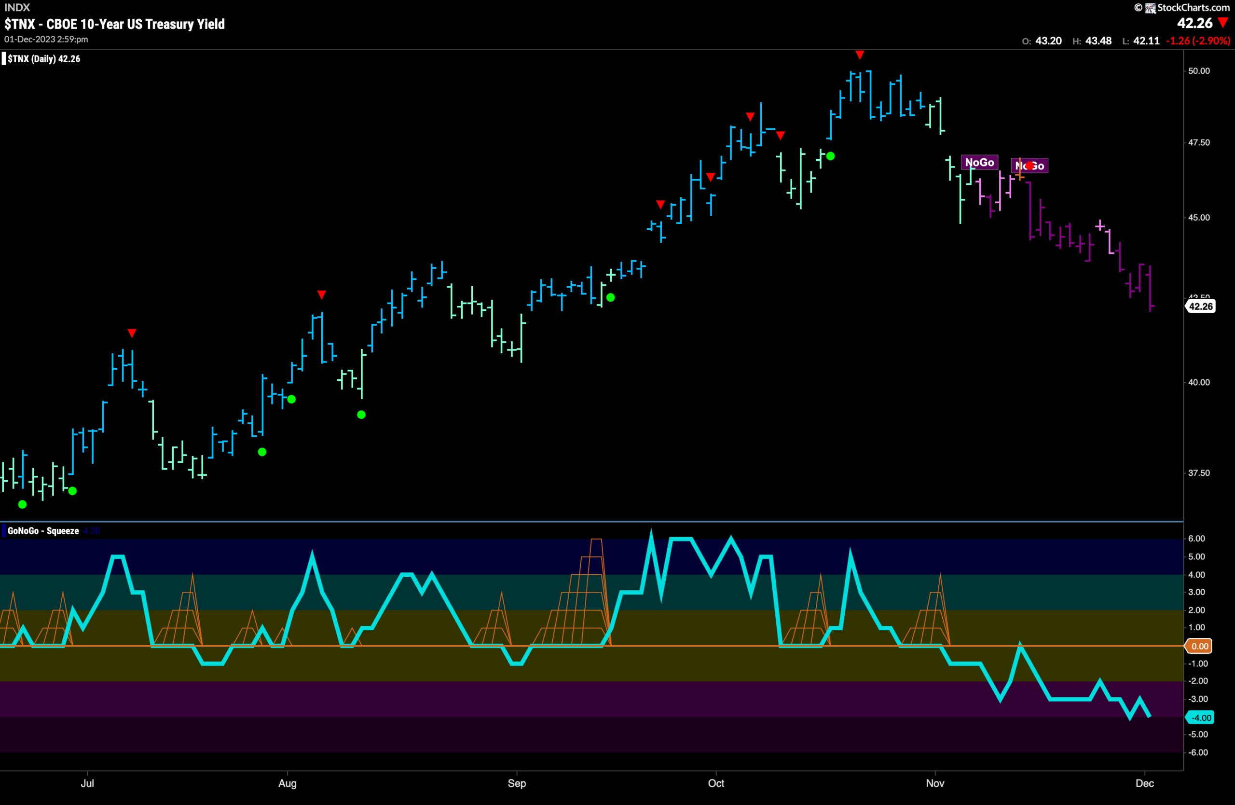The image size is (1235, 805).
Task: Click the red triangle above the October peak
Action: click(860, 55)
